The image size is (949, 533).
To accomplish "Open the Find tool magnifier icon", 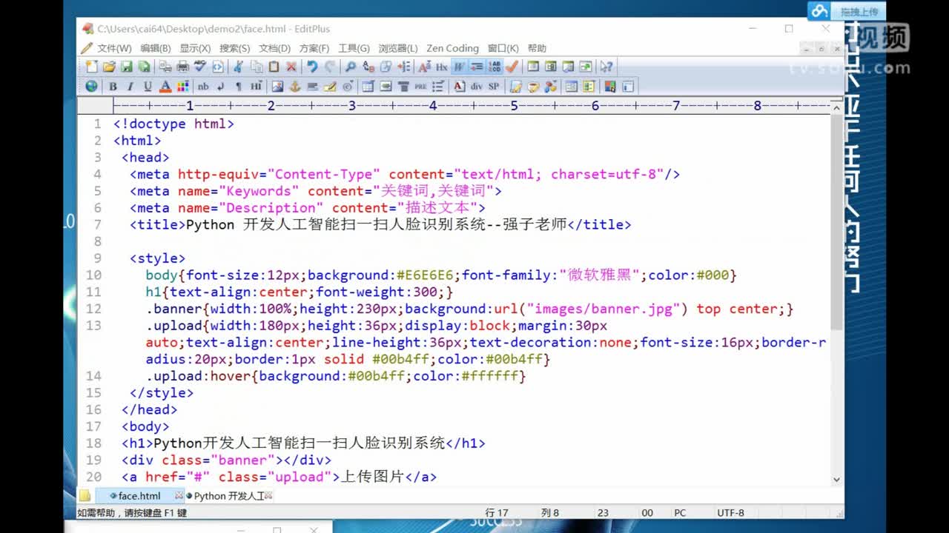I will point(350,67).
